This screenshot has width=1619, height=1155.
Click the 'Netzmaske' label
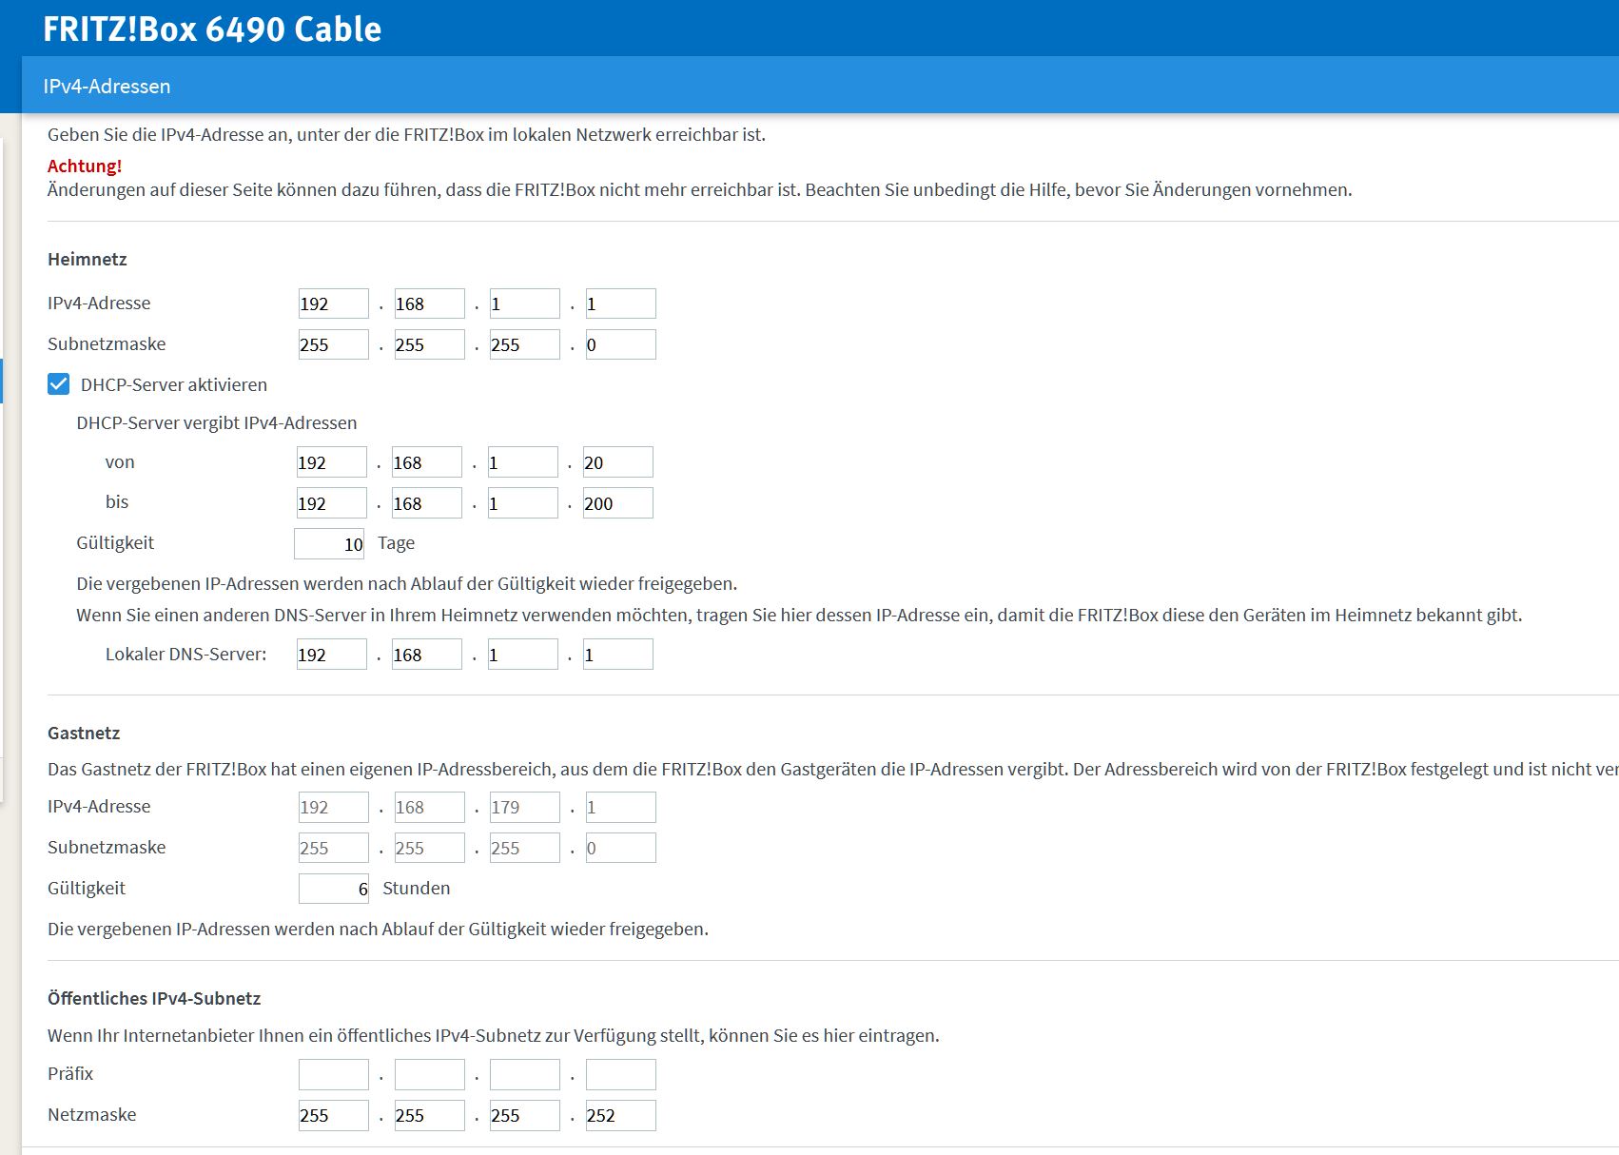(92, 1114)
